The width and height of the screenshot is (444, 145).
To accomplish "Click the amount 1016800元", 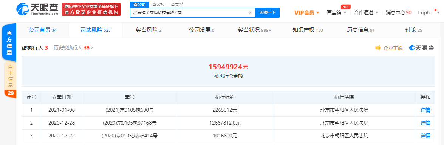I will click(224, 136).
